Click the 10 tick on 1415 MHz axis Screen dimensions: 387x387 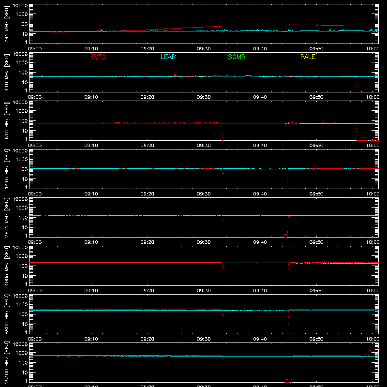pyautogui.click(x=25, y=179)
